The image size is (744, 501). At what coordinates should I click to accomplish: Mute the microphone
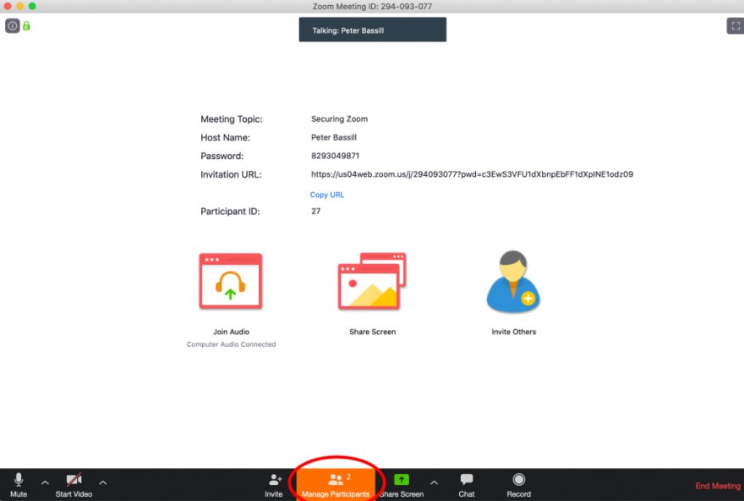pyautogui.click(x=19, y=485)
